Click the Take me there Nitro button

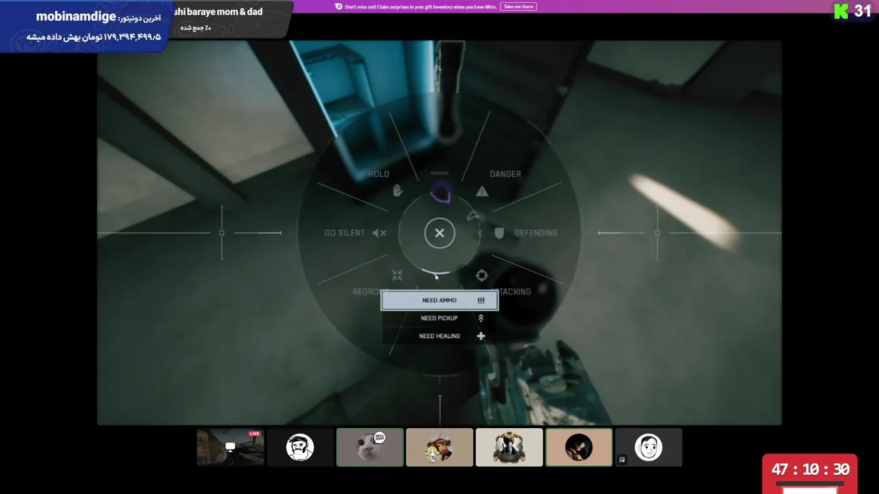click(x=518, y=7)
